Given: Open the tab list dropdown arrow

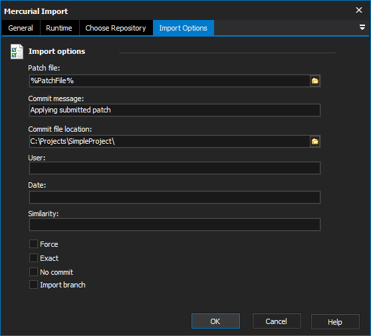Looking at the screenshot, I should point(362,27).
